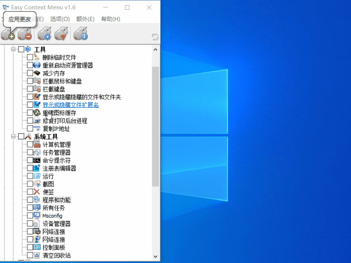Click the broom icon of 删除临时文件

(37, 57)
